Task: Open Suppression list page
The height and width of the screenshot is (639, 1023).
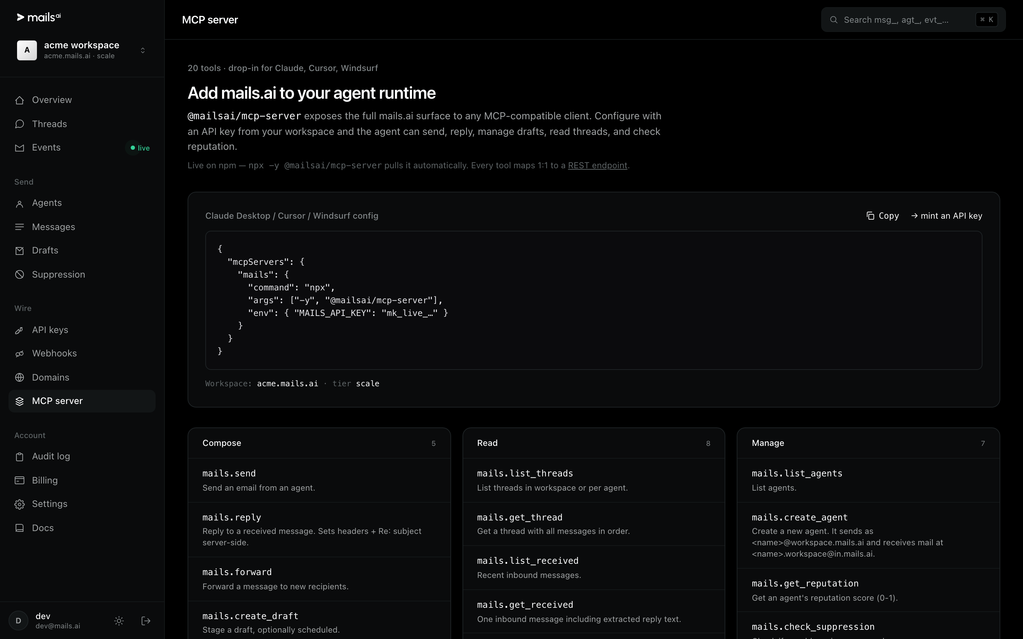Action: [x=82, y=275]
